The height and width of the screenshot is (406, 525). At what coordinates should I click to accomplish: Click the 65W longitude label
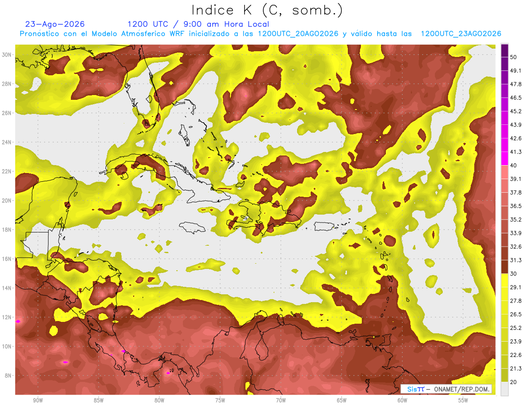[342, 401]
